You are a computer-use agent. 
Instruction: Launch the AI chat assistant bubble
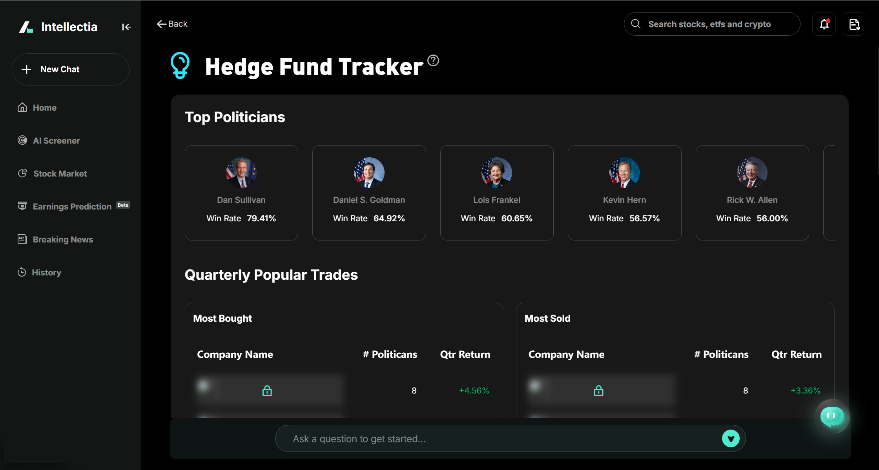tap(832, 417)
